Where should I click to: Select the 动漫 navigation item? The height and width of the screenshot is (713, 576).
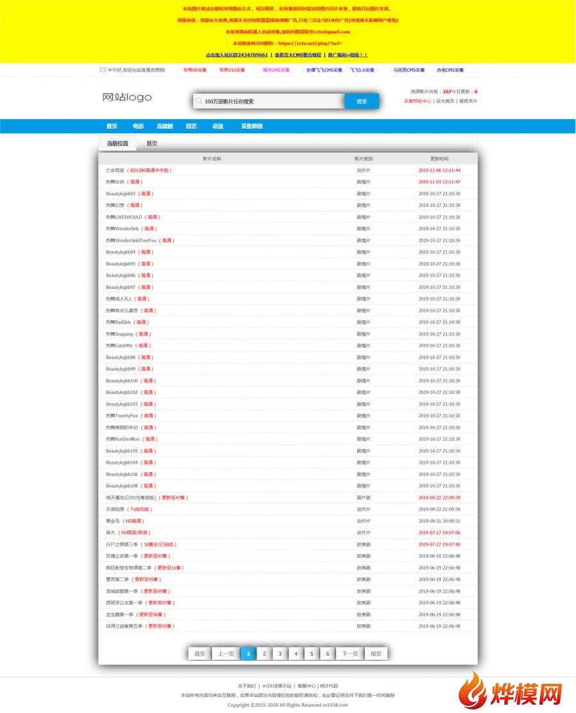coord(218,126)
